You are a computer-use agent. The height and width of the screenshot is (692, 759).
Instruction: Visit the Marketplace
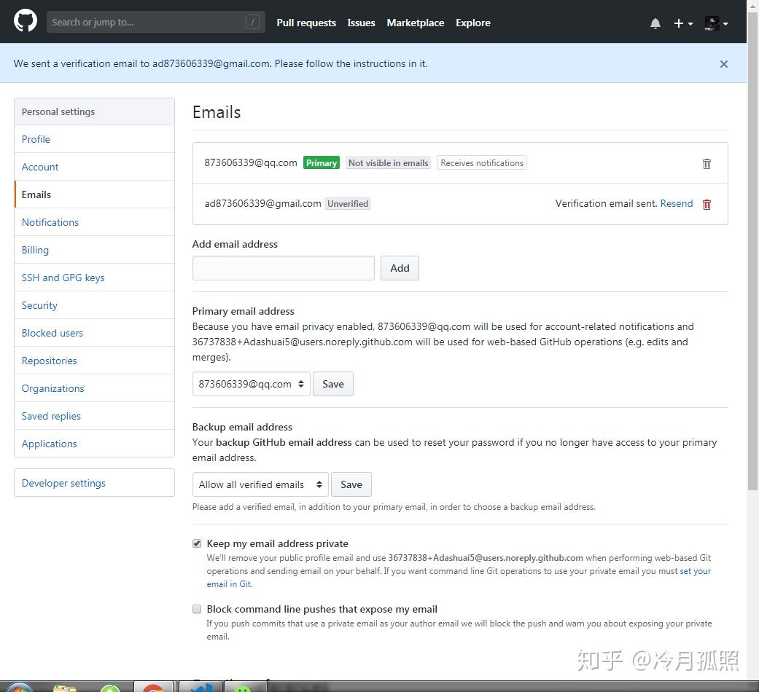point(415,23)
